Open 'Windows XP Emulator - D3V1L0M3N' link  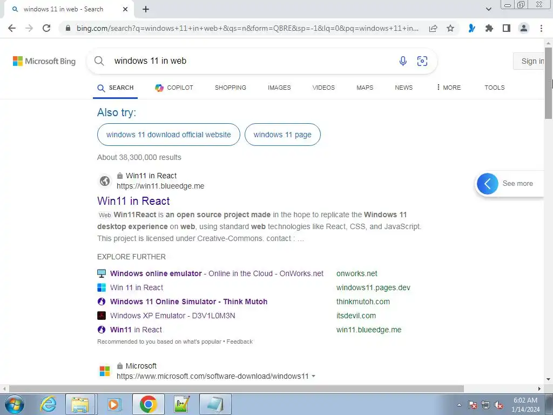(x=172, y=316)
